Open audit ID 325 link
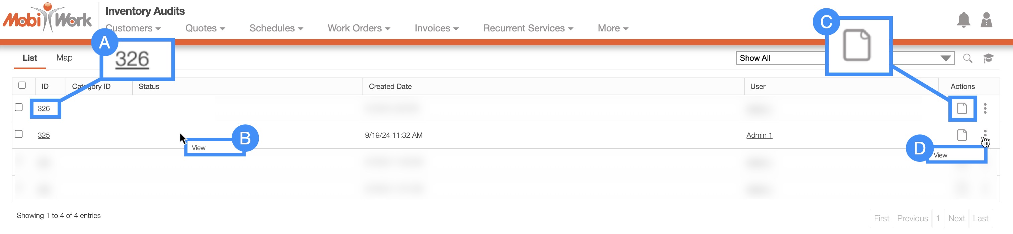The width and height of the screenshot is (1013, 234). pyautogui.click(x=44, y=135)
